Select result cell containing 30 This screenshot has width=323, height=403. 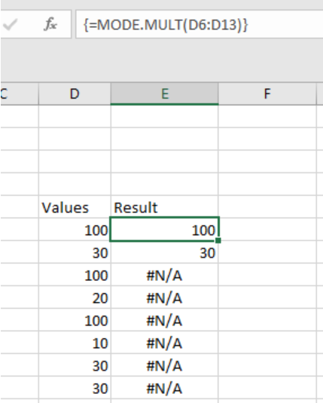pos(164,252)
